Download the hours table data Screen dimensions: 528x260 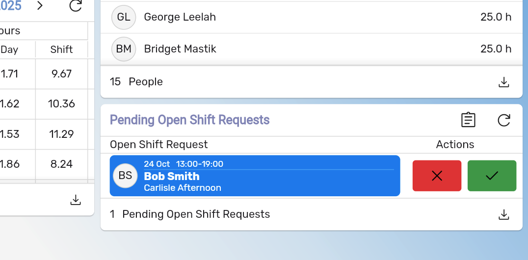(x=76, y=200)
